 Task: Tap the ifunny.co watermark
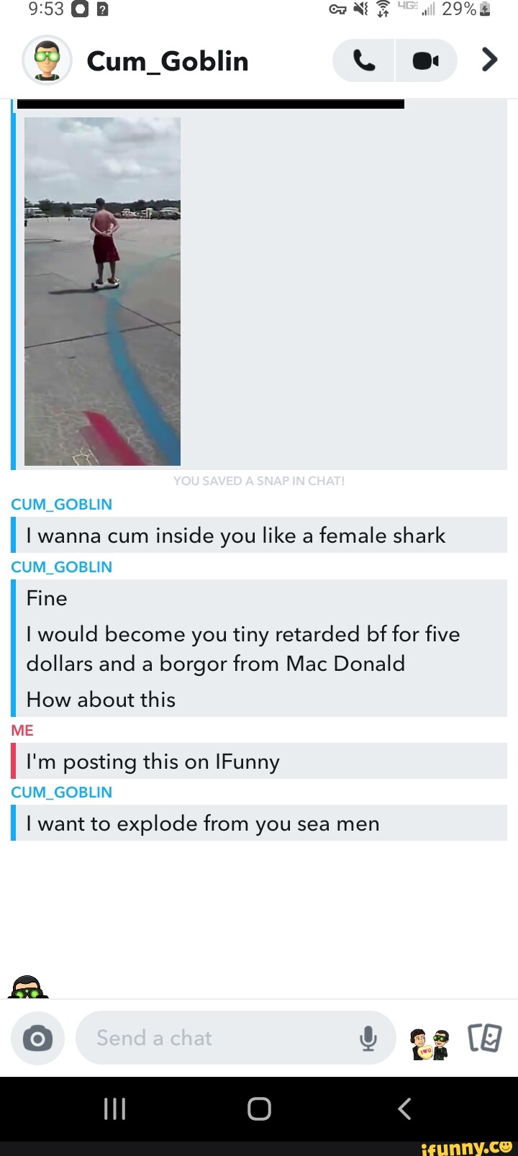pyautogui.click(x=467, y=1146)
